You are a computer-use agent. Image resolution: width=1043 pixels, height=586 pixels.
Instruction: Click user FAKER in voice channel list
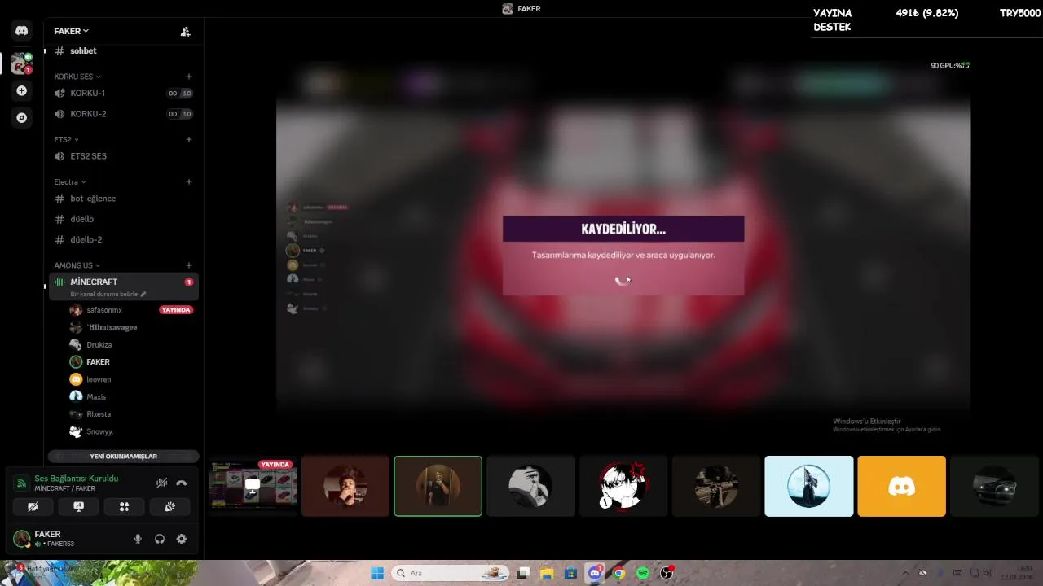point(98,362)
